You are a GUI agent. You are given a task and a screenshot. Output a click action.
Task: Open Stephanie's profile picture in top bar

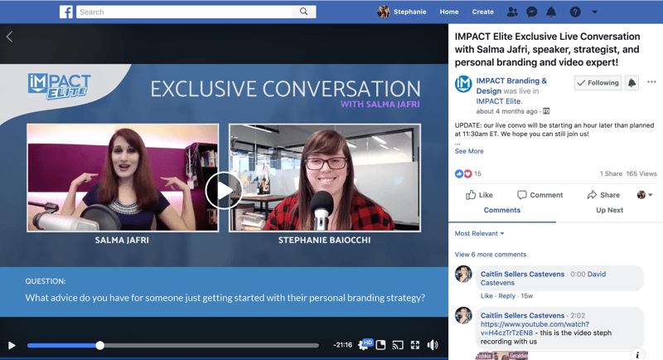coord(384,12)
